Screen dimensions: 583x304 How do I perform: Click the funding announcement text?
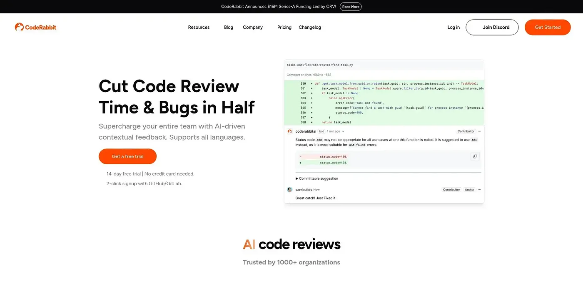point(279,7)
